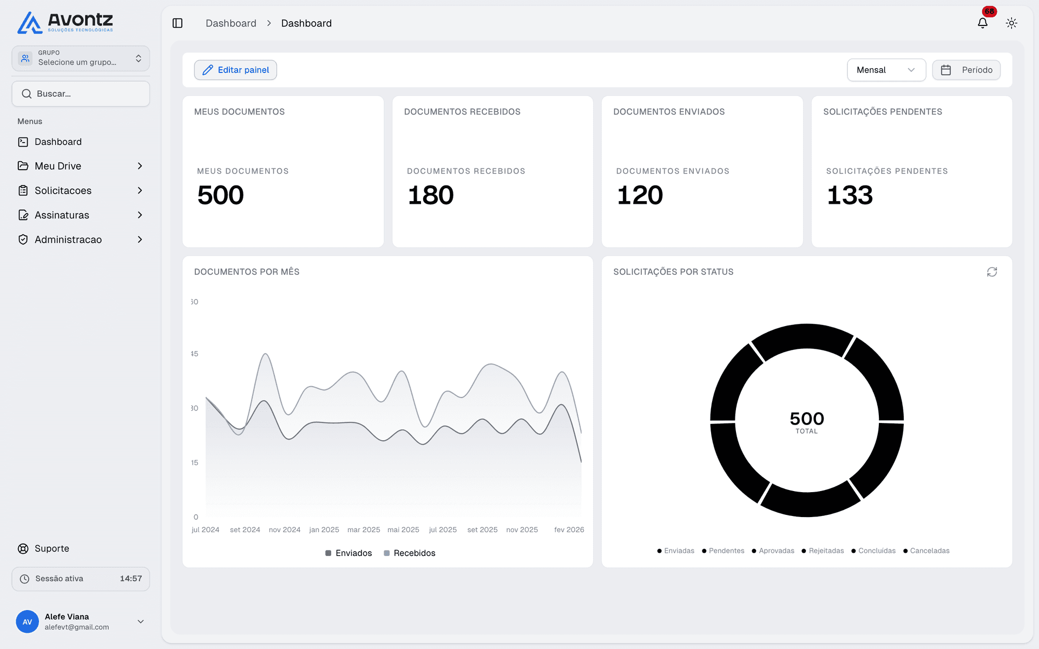The height and width of the screenshot is (649, 1039).
Task: Open the Assinaturas signature icon
Action: click(23, 215)
